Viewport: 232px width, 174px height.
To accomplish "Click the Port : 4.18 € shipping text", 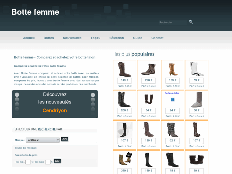I will pyautogui.click(x=173, y=116).
